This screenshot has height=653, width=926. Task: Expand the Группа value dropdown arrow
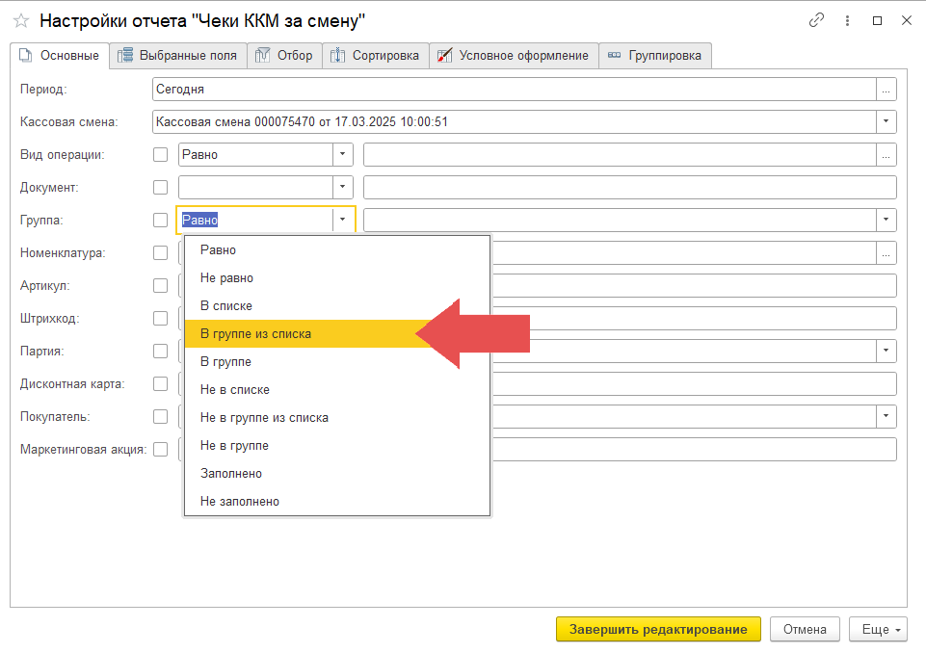pyautogui.click(x=886, y=221)
